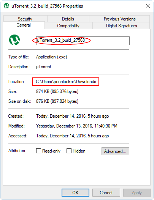Close the Properties dialog with the X
154x200 pixels.
click(x=148, y=6)
